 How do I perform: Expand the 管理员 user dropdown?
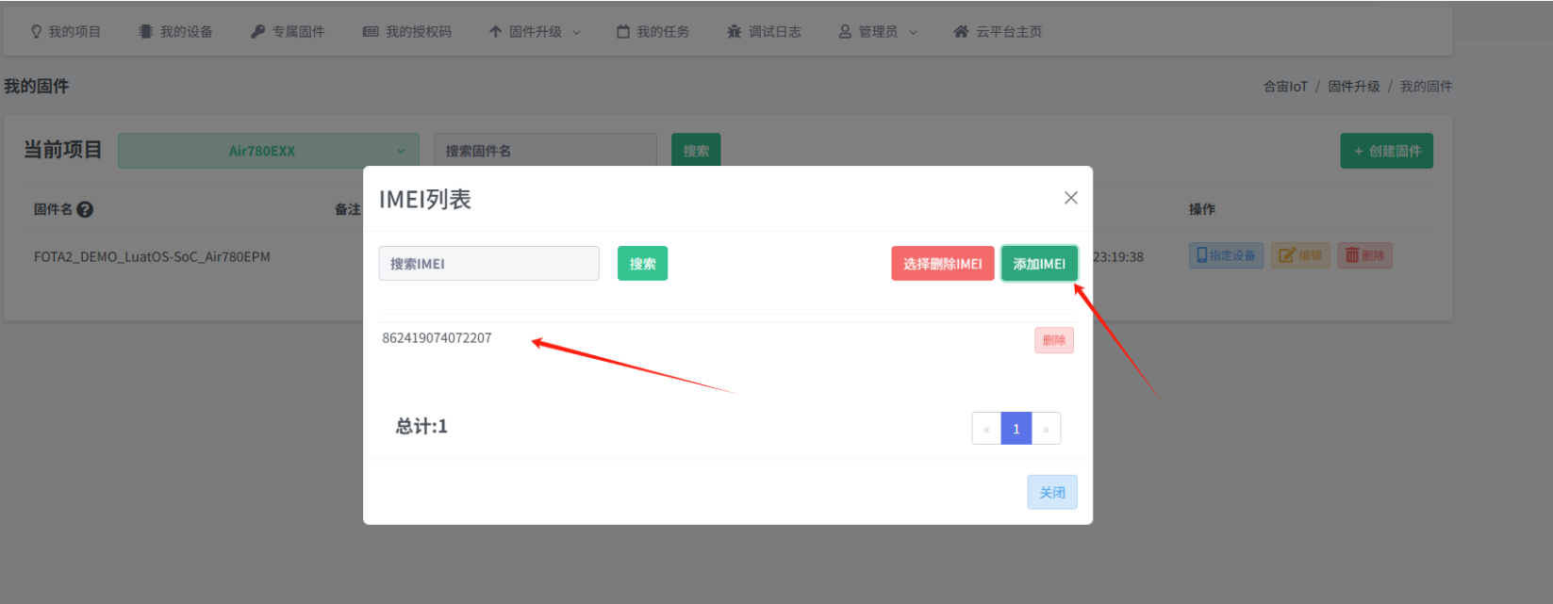878,32
